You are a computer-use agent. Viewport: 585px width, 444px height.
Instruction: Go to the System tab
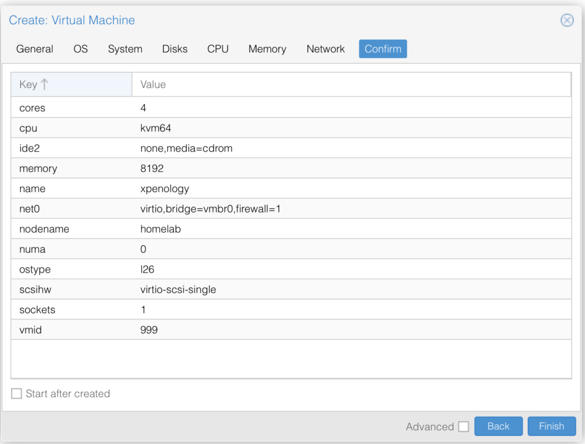pyautogui.click(x=125, y=49)
